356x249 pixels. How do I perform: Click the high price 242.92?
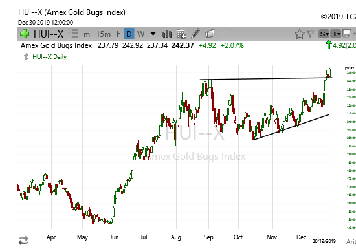coord(133,45)
